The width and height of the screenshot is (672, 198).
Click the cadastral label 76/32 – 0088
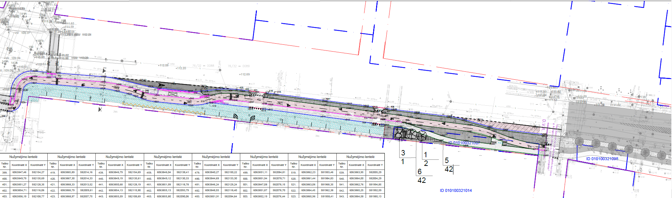pyautogui.click(x=203, y=66)
